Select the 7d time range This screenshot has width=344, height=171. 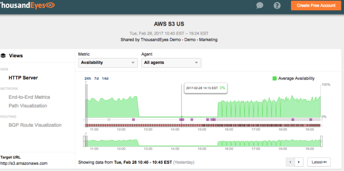96,78
